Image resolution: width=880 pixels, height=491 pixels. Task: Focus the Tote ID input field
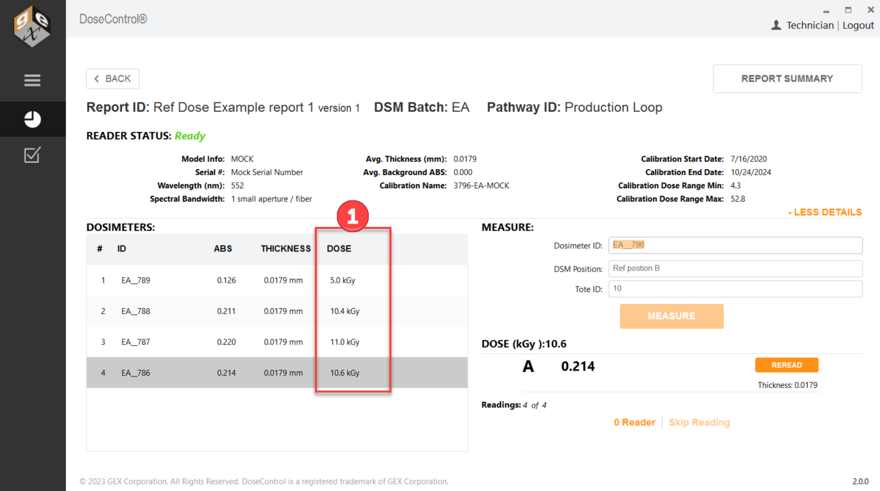click(736, 289)
